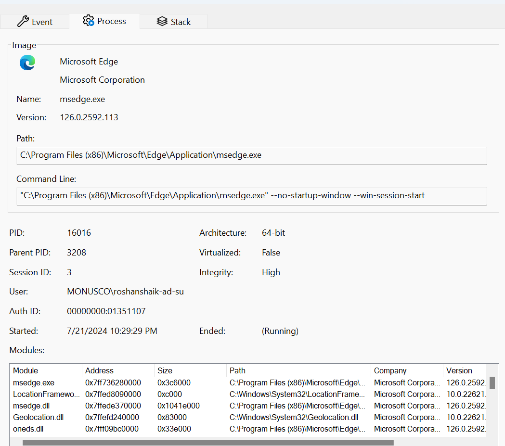Click the Auth ID 00000000:01351107
Screen dimensions: 505x446
click(x=106, y=311)
